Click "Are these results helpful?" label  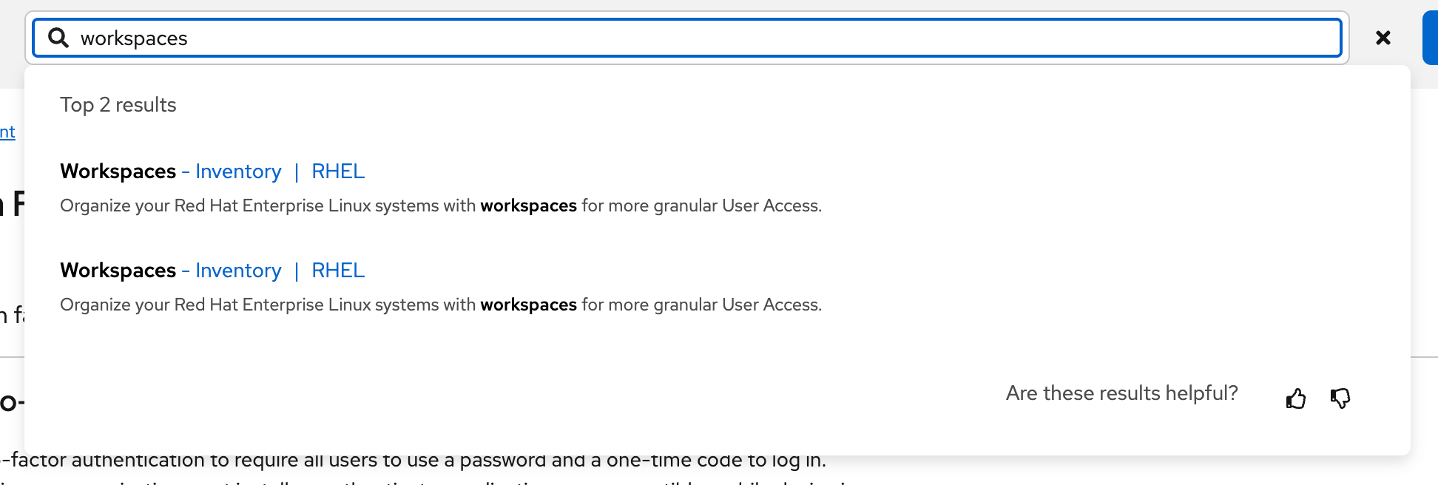[1121, 393]
